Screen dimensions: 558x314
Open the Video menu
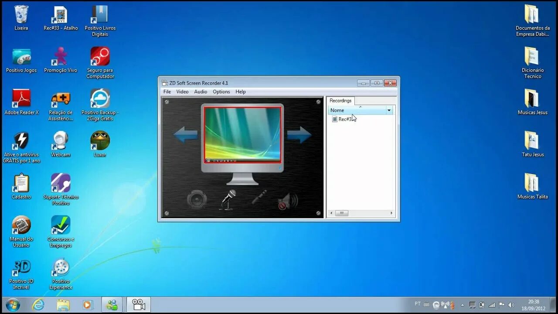coord(182,92)
